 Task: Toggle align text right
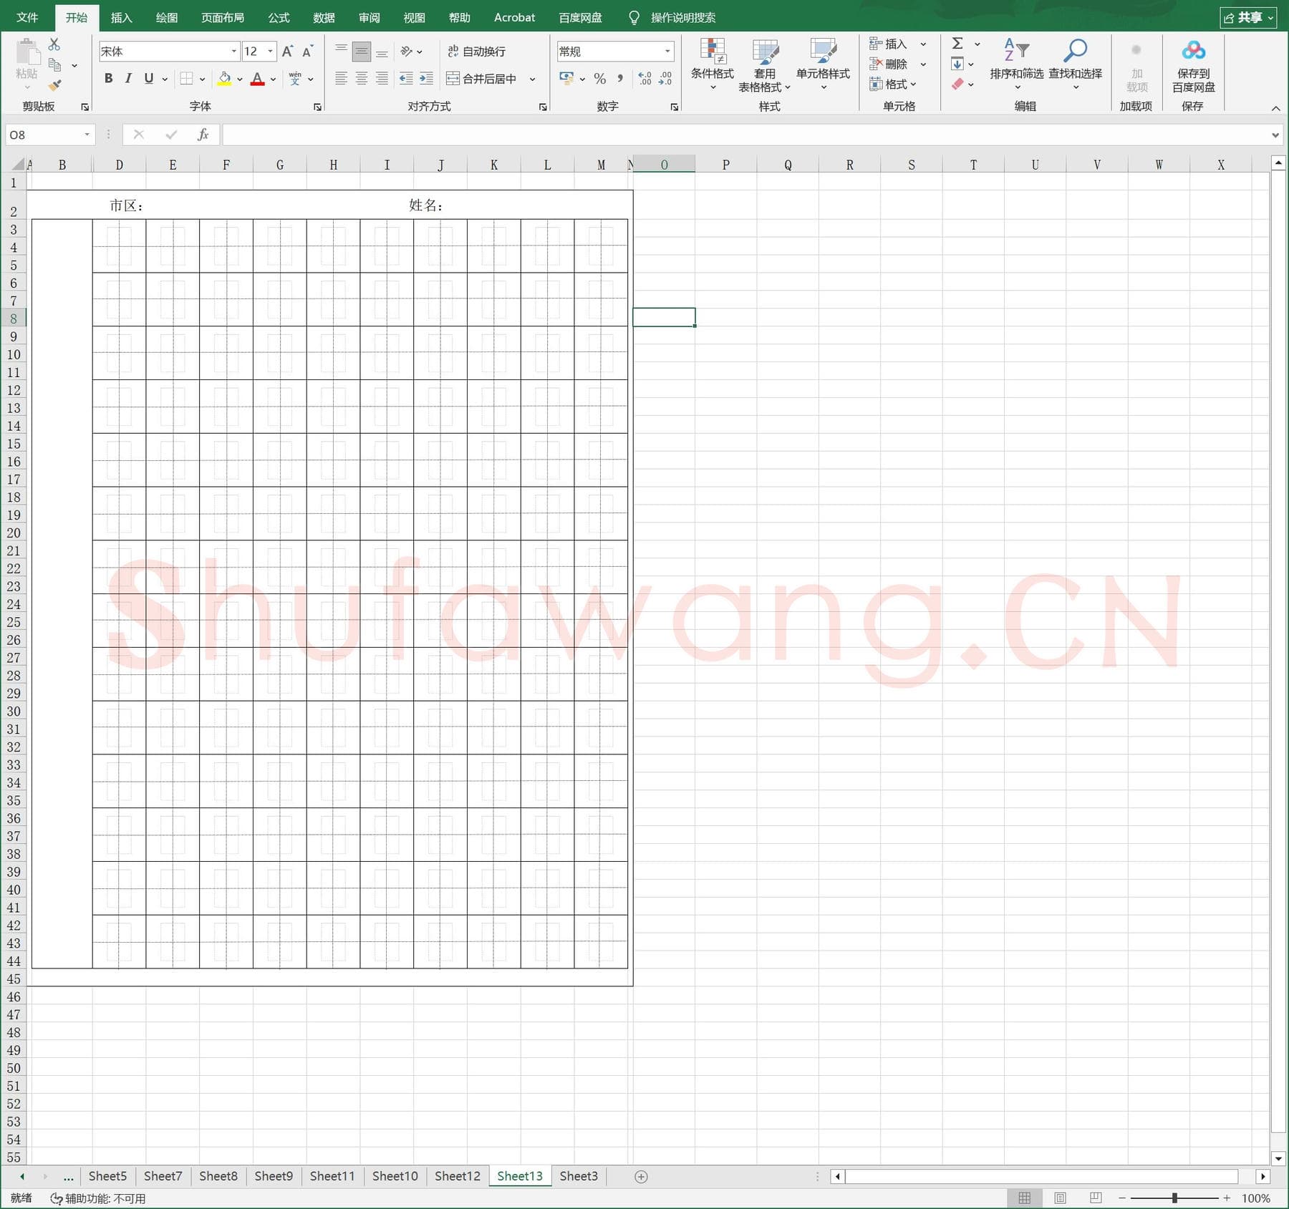tap(382, 79)
